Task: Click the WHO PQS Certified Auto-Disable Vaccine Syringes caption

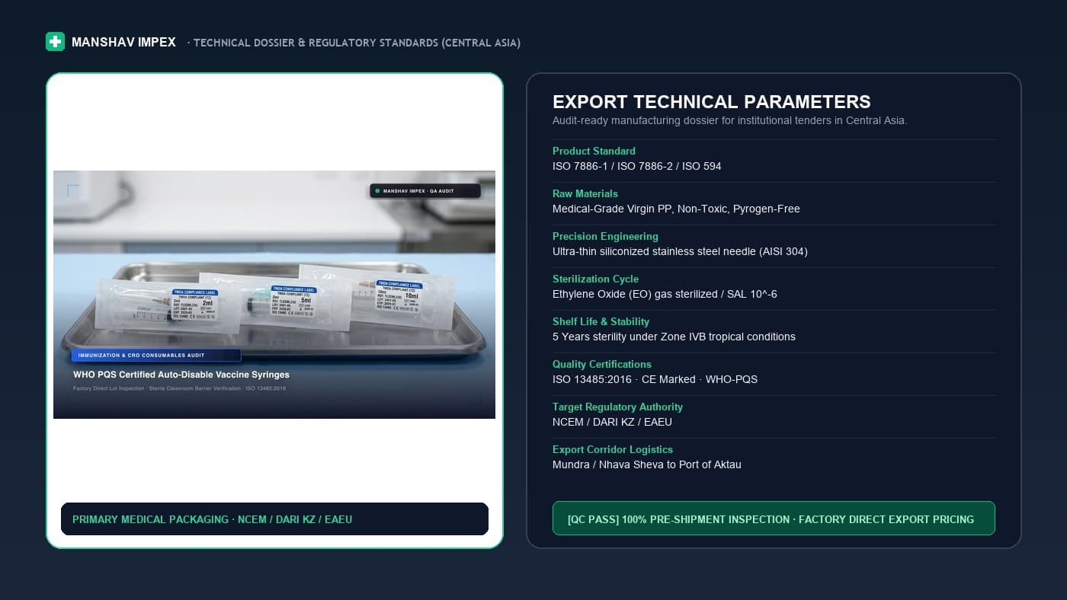Action: [181, 375]
